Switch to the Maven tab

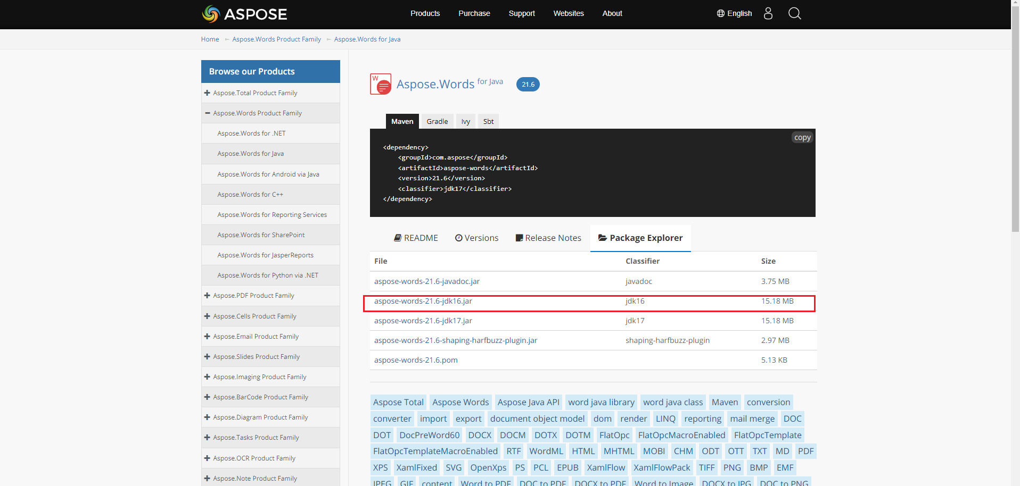click(402, 121)
